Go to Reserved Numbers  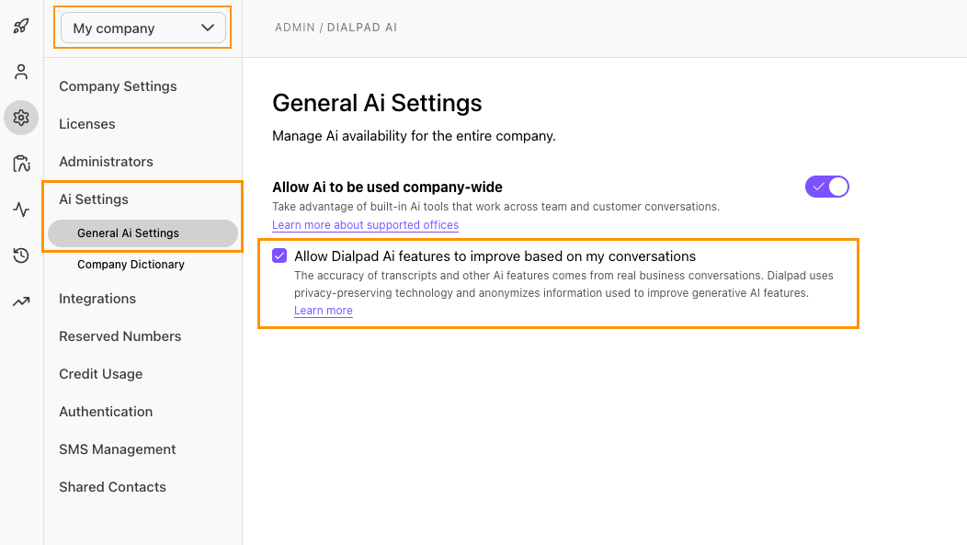pyautogui.click(x=120, y=336)
